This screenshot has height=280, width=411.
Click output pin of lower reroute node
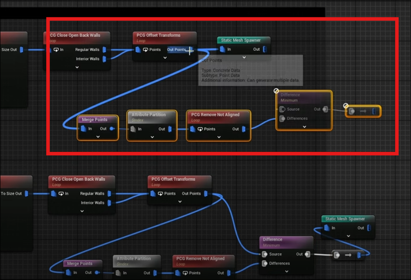pyautogui.click(x=359, y=255)
